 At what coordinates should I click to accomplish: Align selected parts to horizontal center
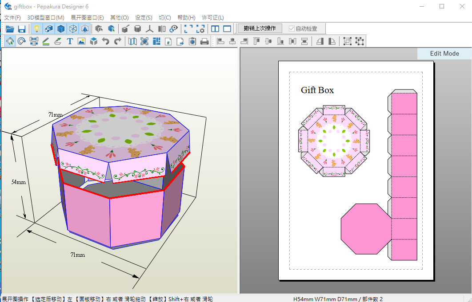coord(232,41)
